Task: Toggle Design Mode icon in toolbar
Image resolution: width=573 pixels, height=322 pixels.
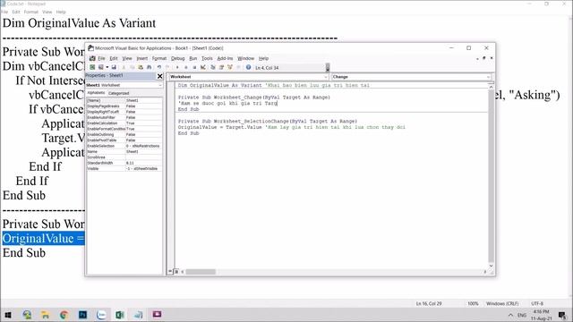Action: pos(203,68)
